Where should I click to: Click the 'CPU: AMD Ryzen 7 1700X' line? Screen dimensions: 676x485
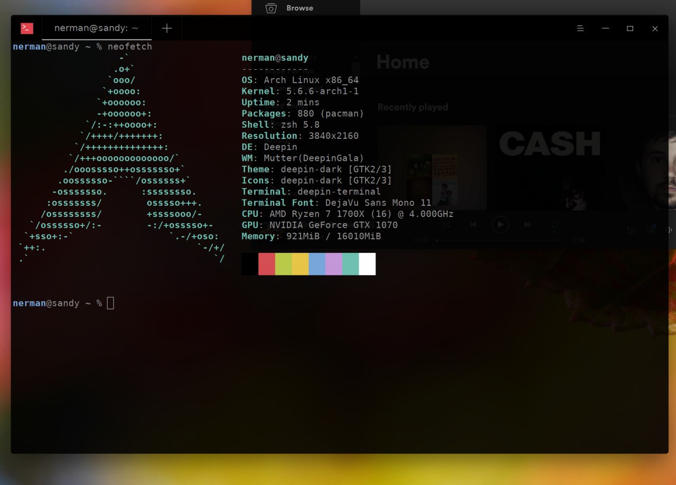(x=348, y=213)
